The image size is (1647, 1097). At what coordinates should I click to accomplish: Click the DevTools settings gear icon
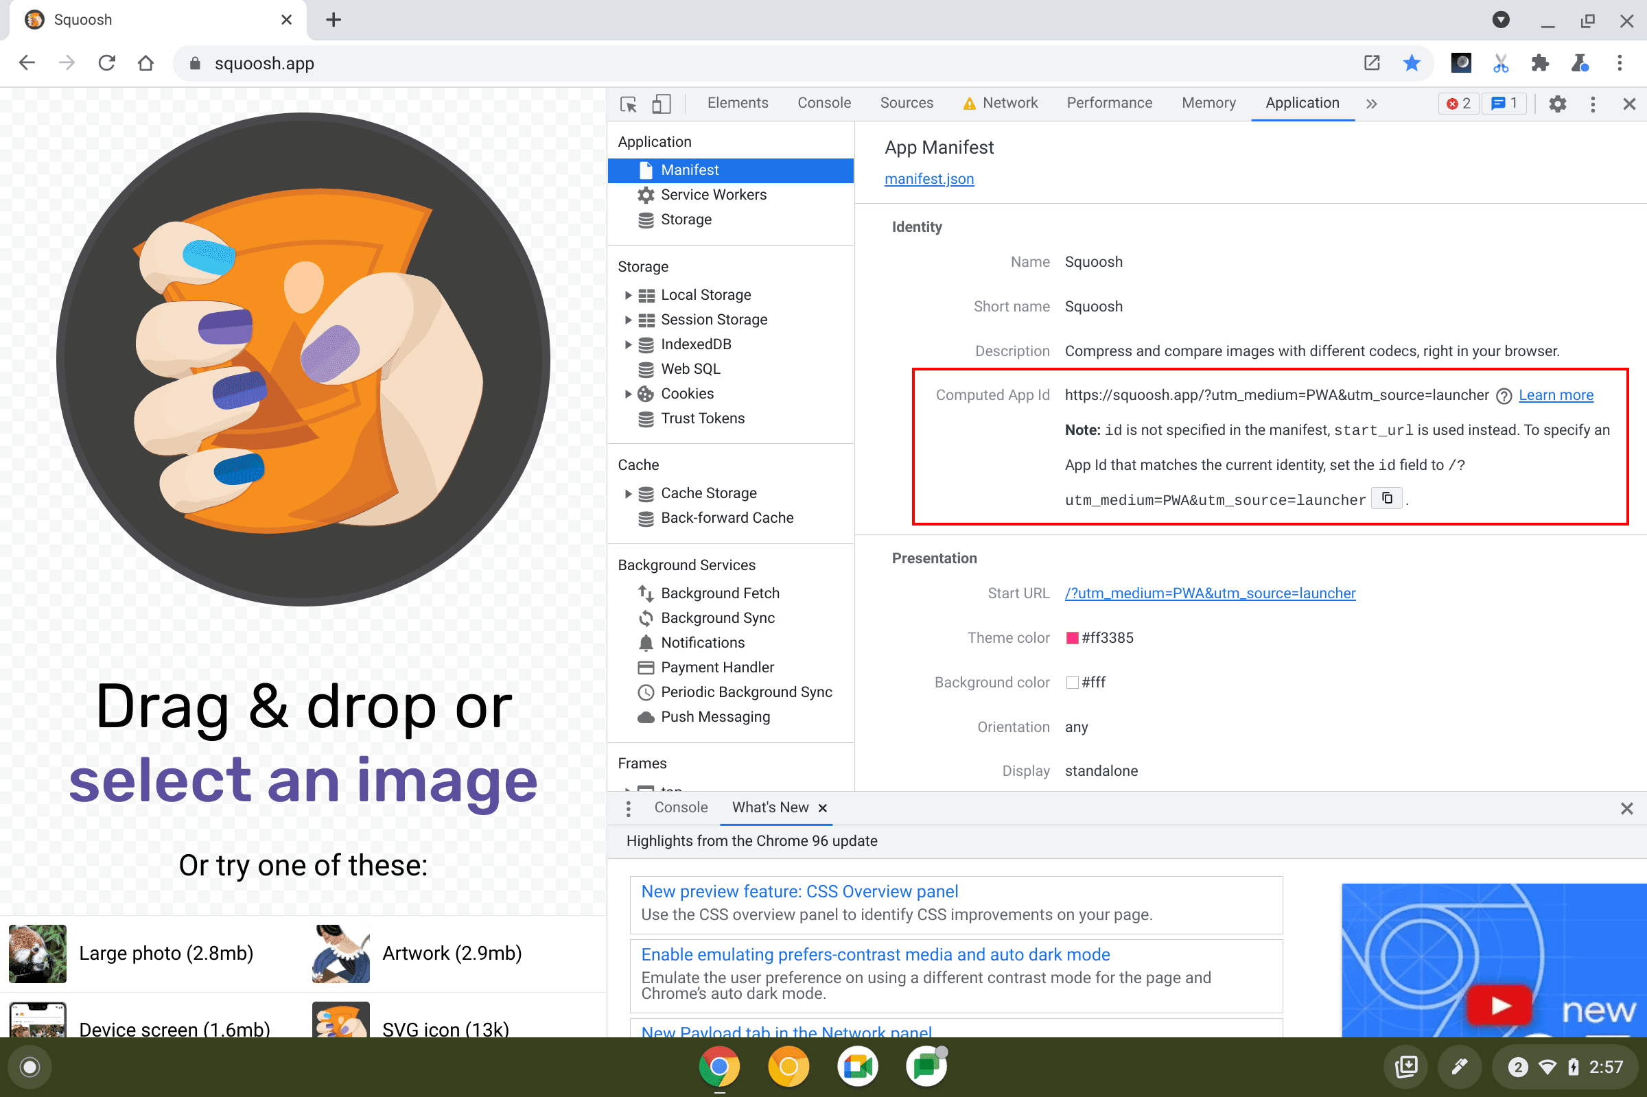point(1556,104)
